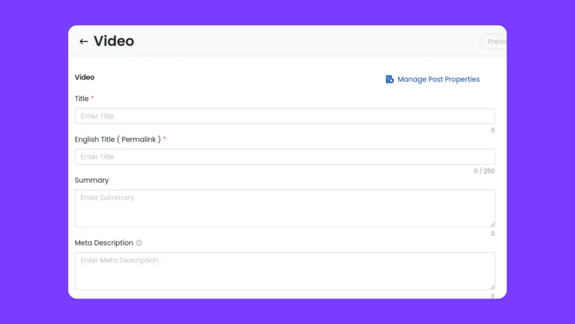Select the Meta Description textarea
The height and width of the screenshot is (324, 575).
point(284,271)
